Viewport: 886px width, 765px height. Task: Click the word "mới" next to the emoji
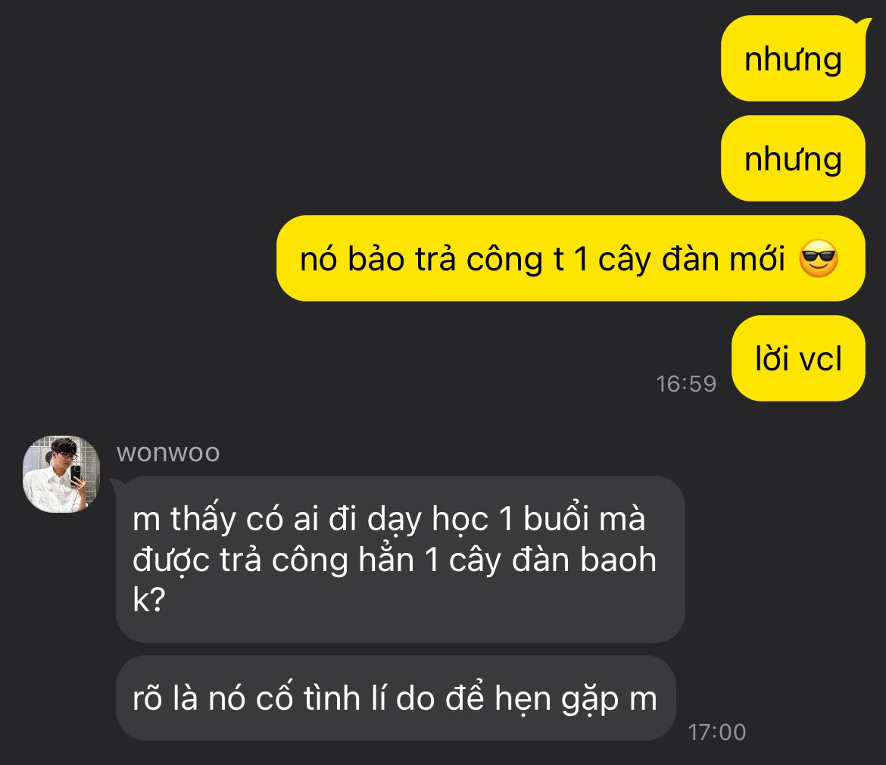click(758, 259)
